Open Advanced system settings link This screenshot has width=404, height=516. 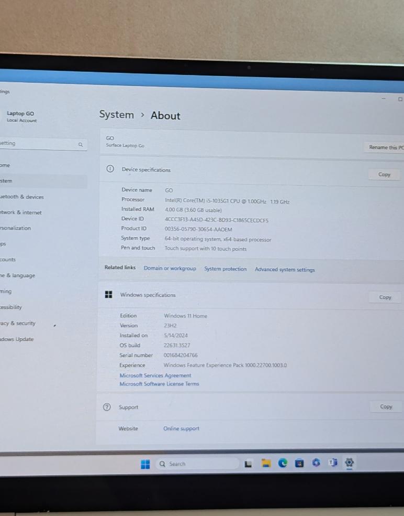(285, 270)
